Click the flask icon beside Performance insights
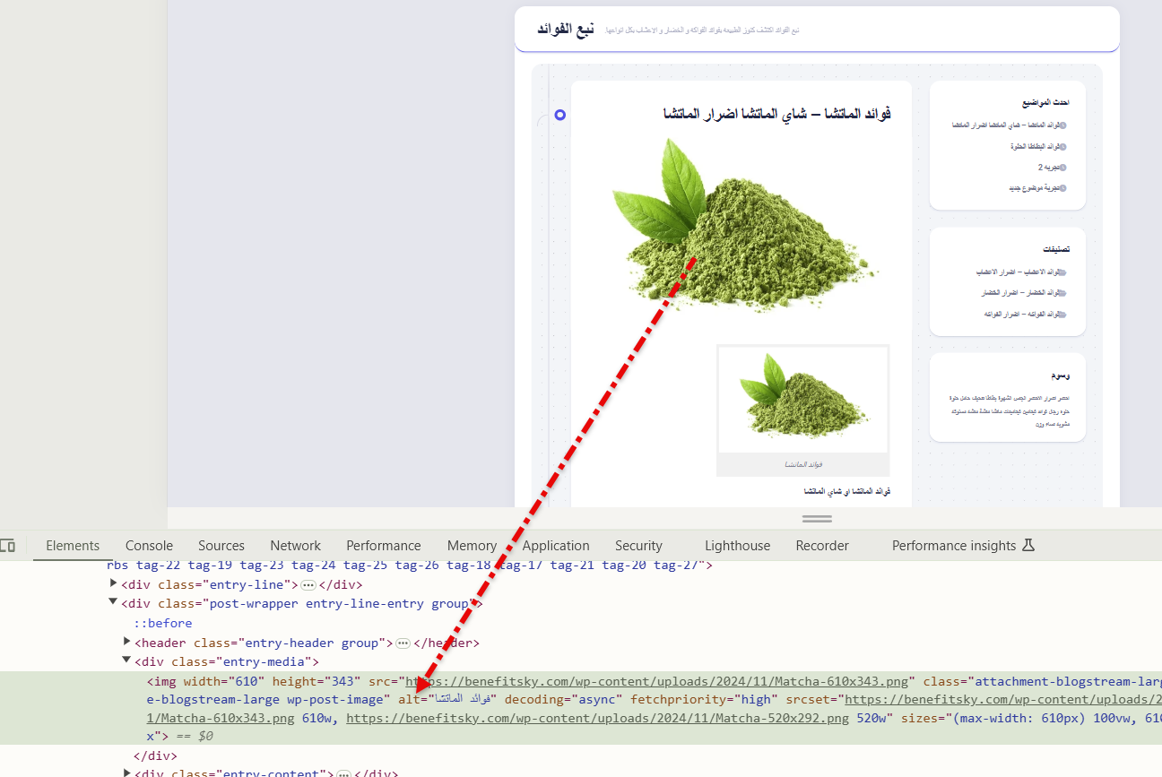The image size is (1162, 777). [x=1028, y=546]
